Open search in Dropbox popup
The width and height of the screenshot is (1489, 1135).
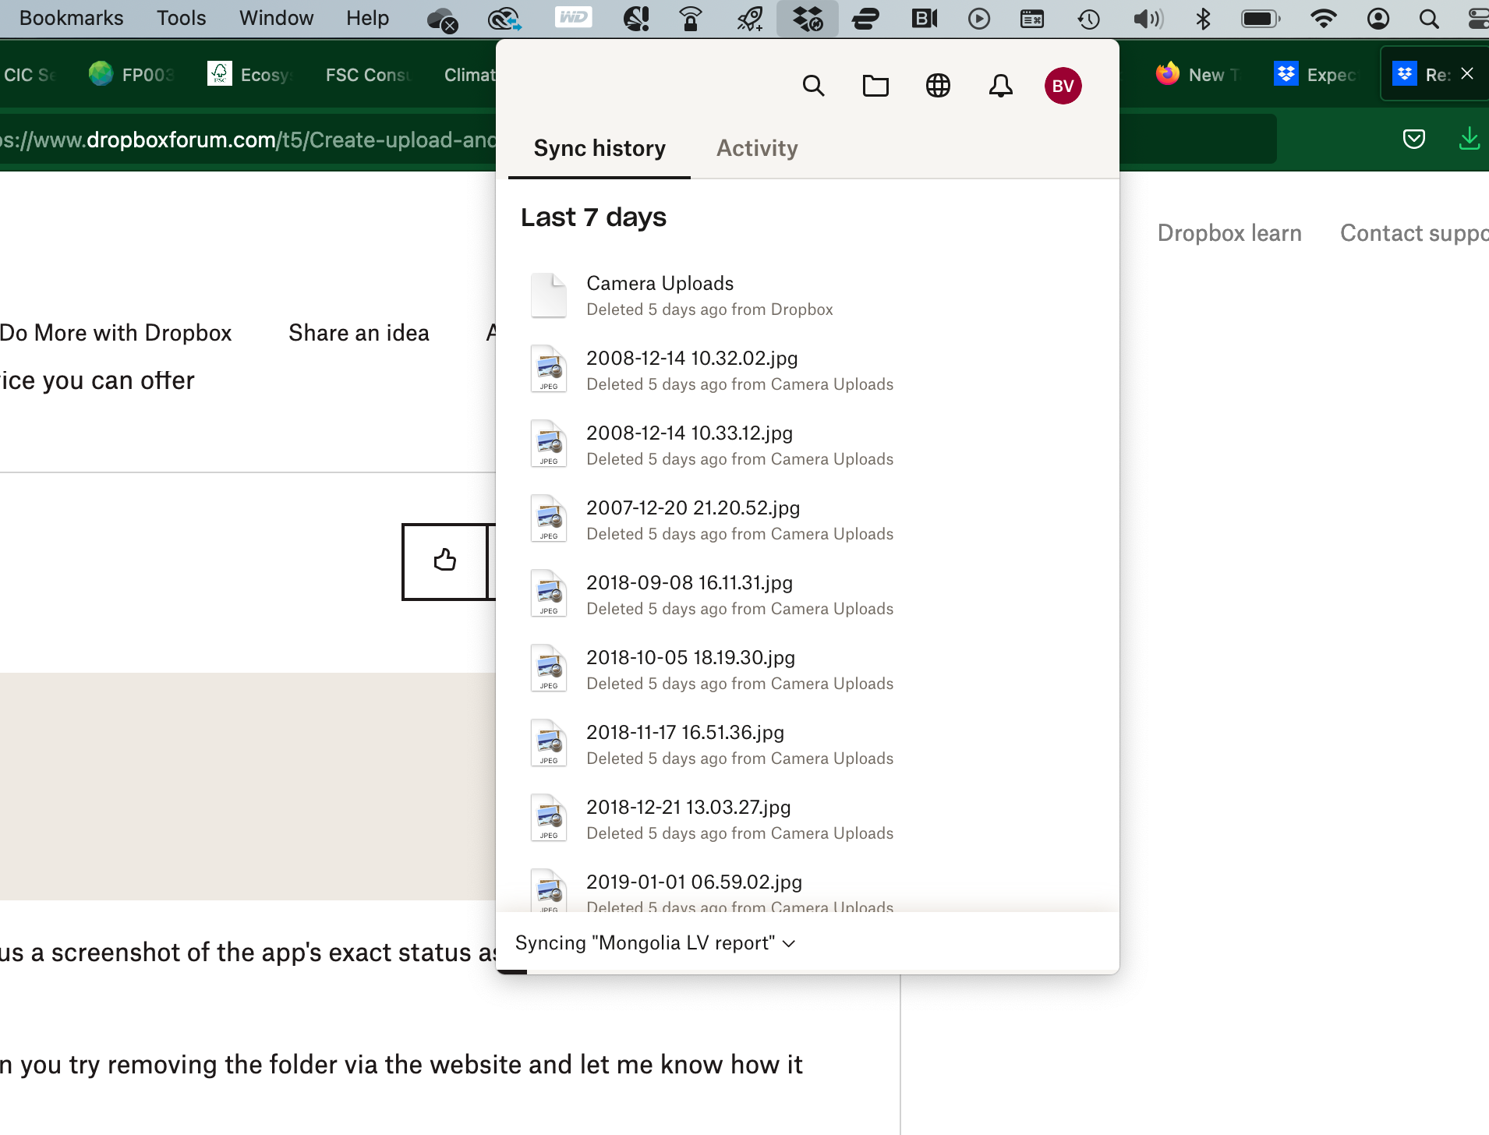pos(813,86)
